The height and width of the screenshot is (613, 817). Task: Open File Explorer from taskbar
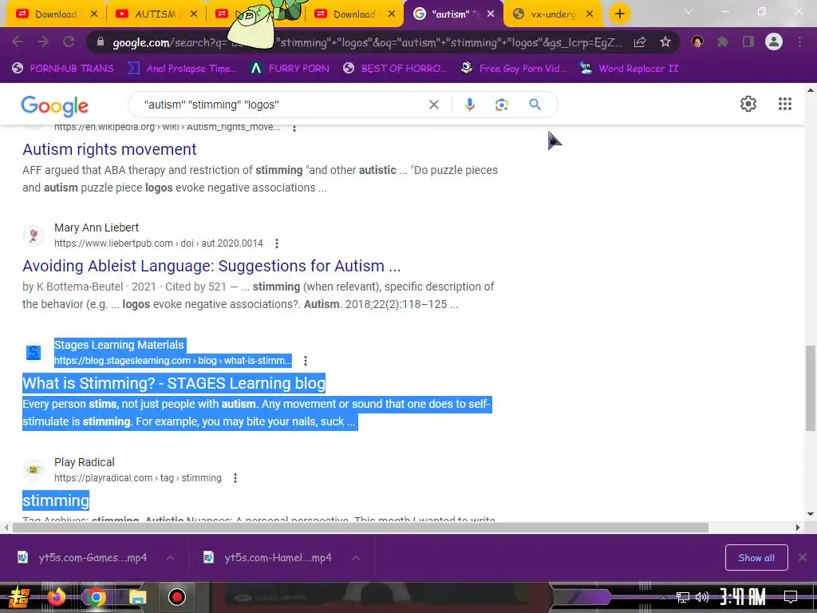coord(137,597)
